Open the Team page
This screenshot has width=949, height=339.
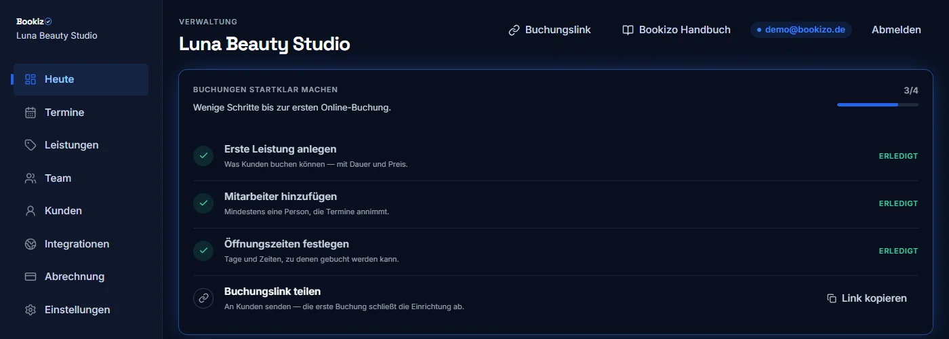(81, 178)
